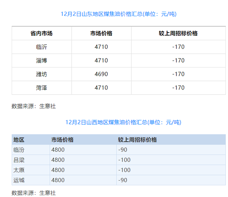The height and width of the screenshot is (197, 228).
Task: Select the 4690 price in the 潍坊 row
Action: pyautogui.click(x=101, y=74)
